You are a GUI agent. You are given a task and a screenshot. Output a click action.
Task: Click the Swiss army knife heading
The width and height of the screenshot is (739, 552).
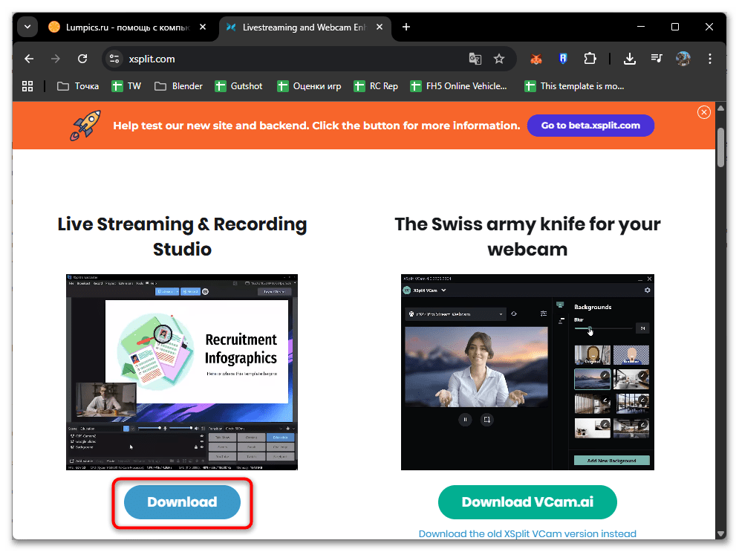[x=527, y=236]
